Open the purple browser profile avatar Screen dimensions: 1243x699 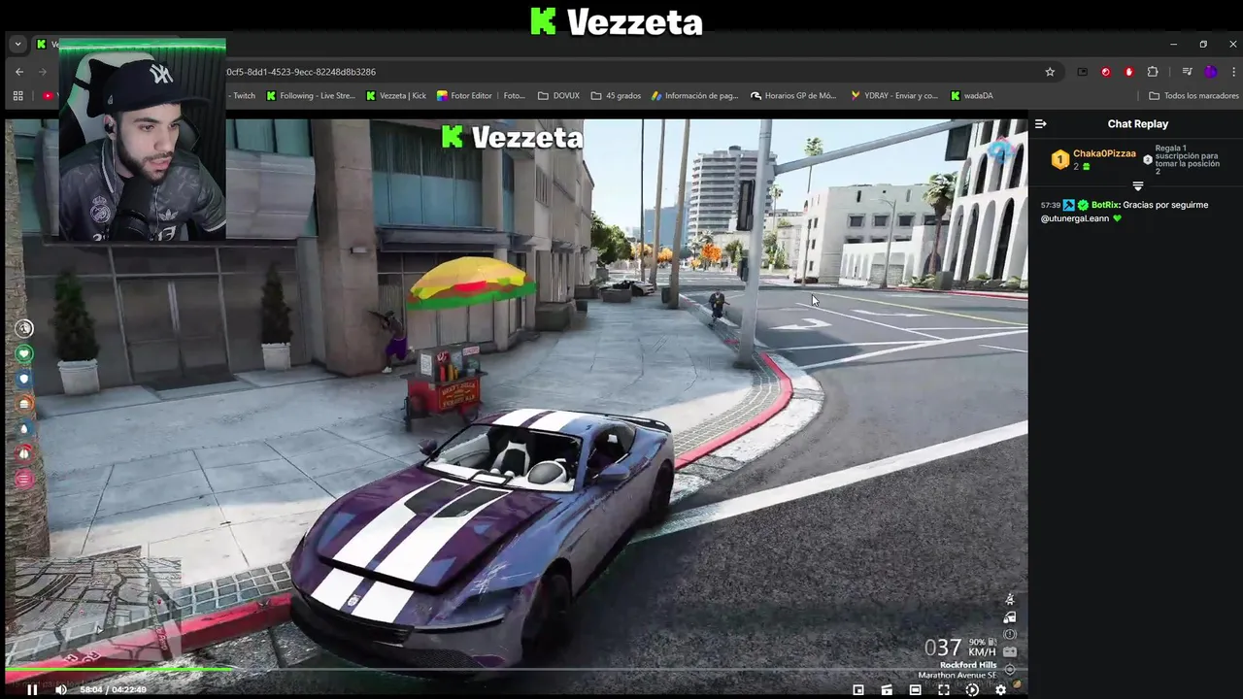tap(1210, 72)
